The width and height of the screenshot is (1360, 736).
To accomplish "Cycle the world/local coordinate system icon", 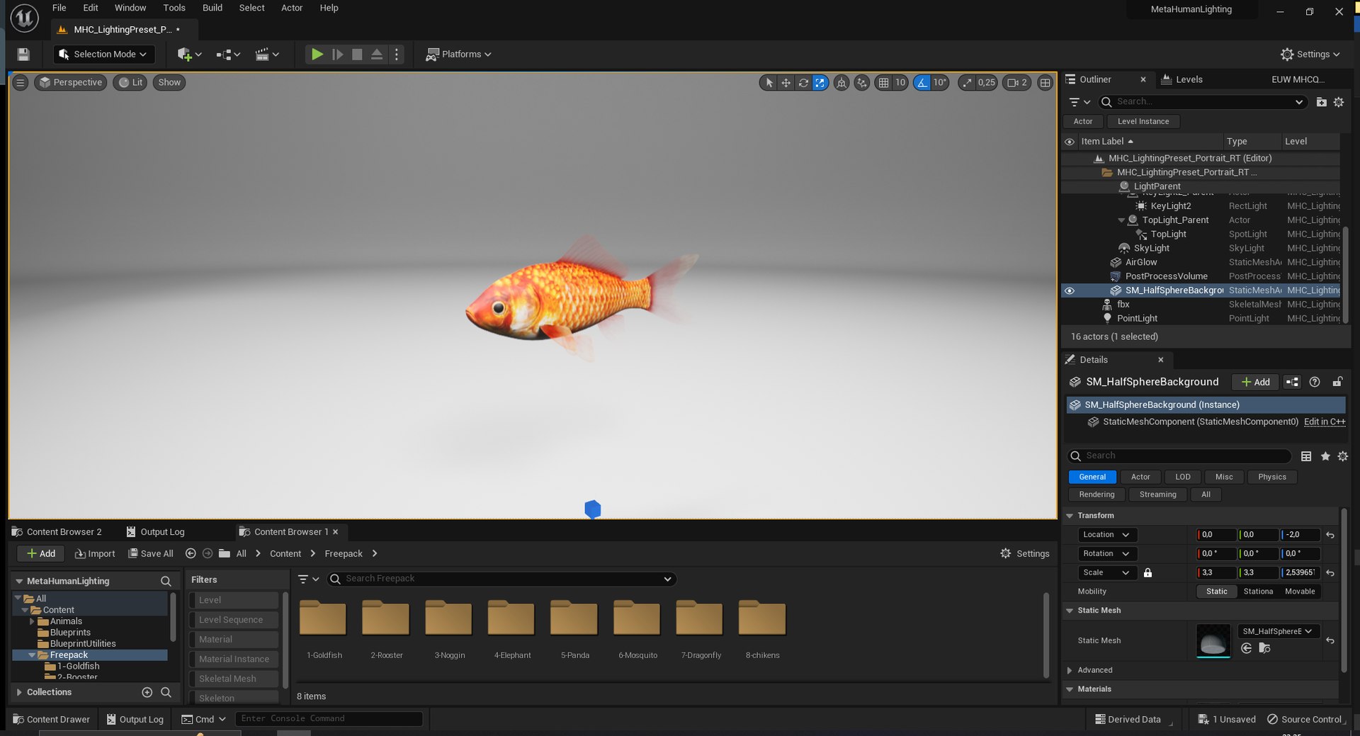I will [841, 83].
